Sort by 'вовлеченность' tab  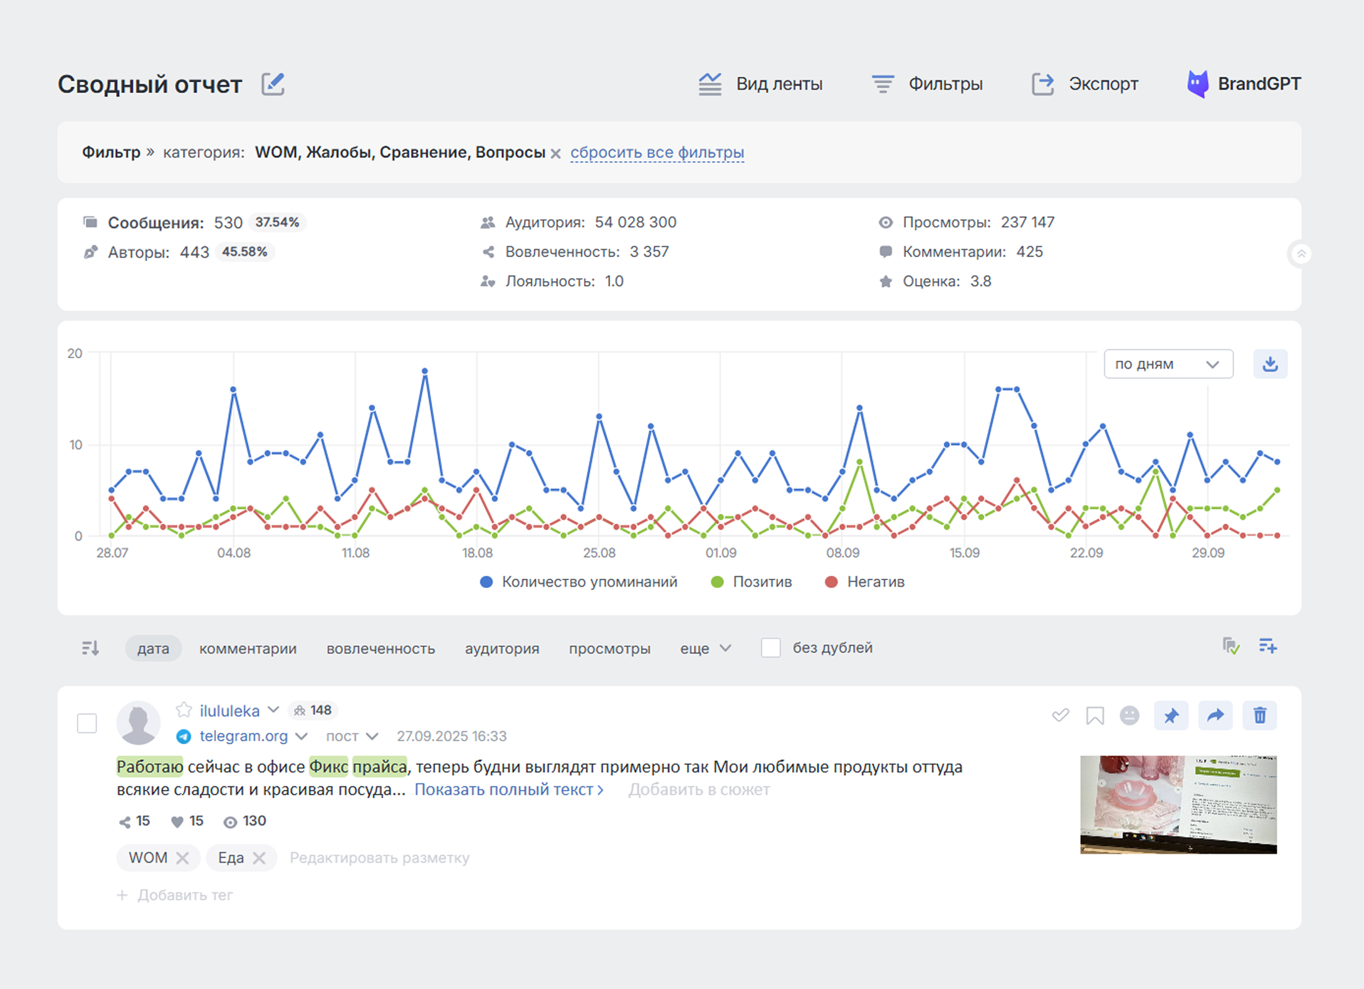[381, 648]
